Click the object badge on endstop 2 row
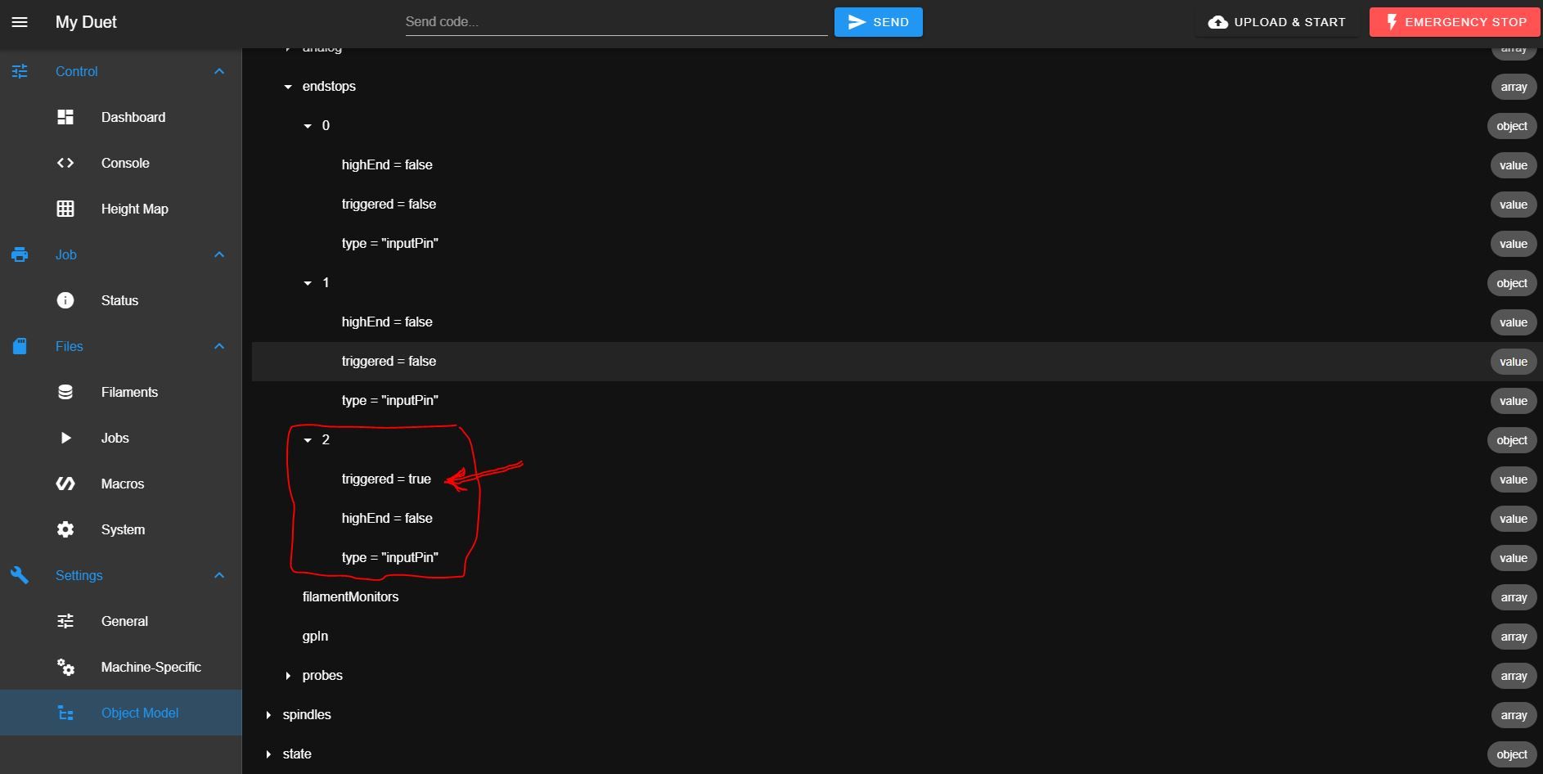The height and width of the screenshot is (774, 1543). pyautogui.click(x=1512, y=440)
